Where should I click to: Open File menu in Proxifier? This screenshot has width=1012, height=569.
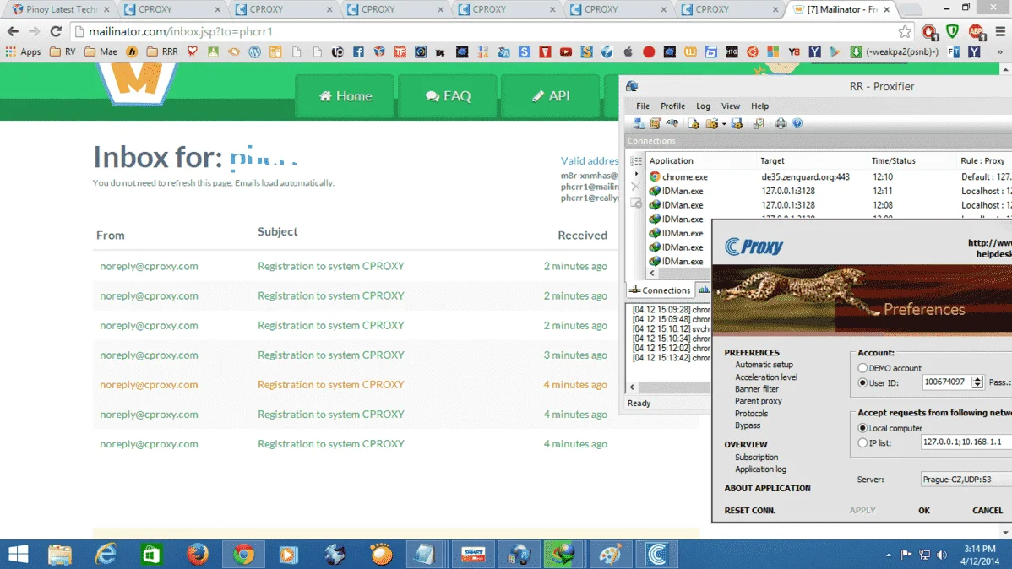[x=643, y=106]
